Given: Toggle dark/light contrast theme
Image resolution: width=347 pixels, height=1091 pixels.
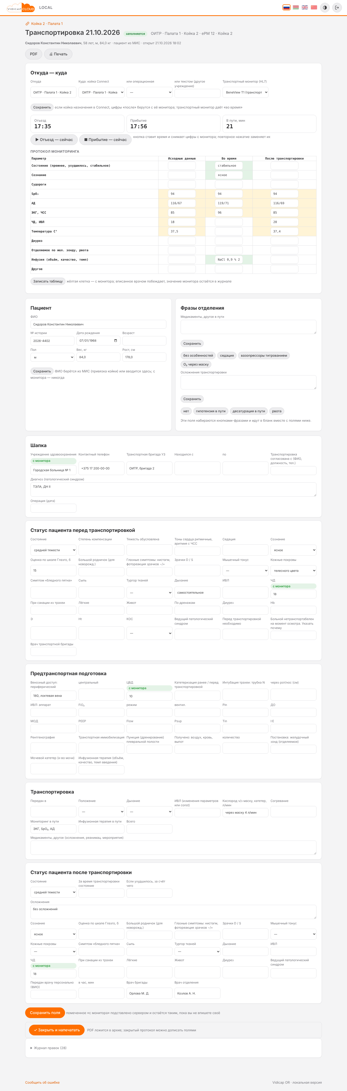Looking at the screenshot, I should pyautogui.click(x=325, y=8).
